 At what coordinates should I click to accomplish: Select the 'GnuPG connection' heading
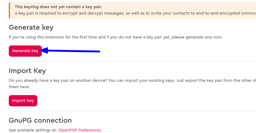point(40,120)
